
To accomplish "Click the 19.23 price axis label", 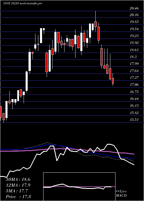I will (134, 36).
